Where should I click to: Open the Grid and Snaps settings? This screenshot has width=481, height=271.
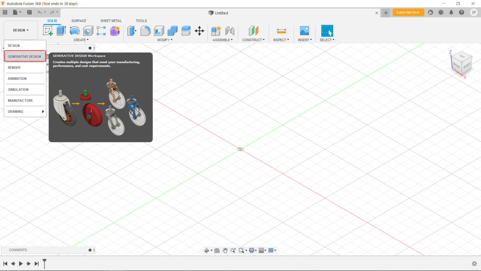click(262, 250)
